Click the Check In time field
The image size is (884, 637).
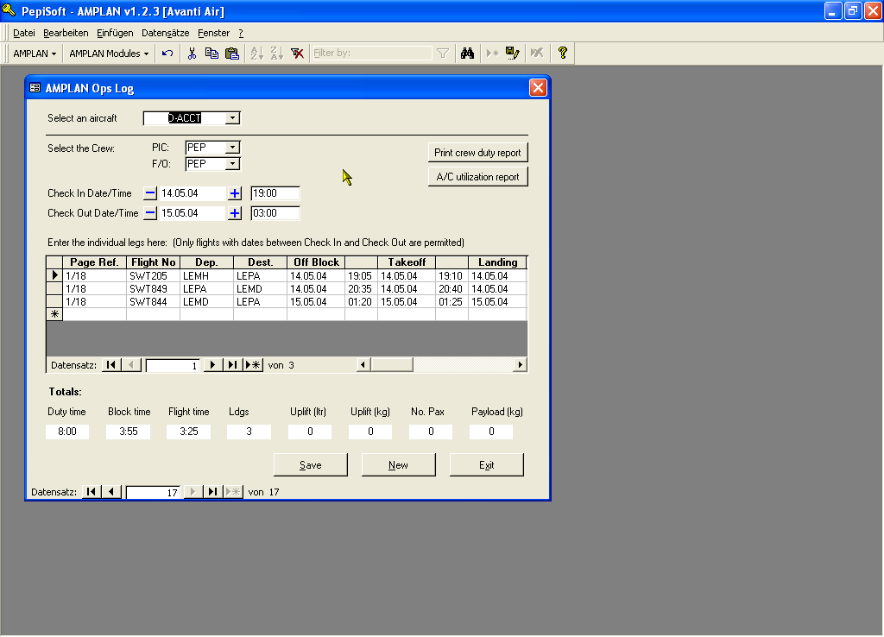click(275, 193)
